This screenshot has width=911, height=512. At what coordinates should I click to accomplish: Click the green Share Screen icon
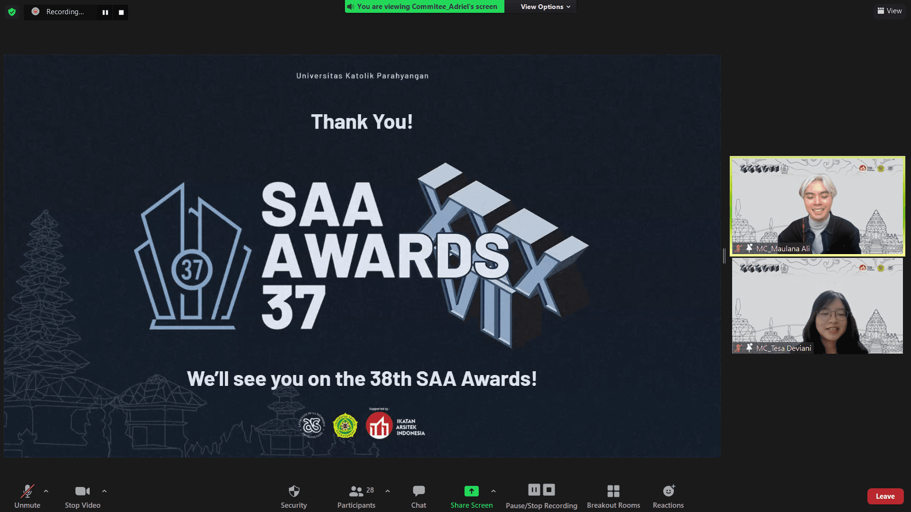[471, 491]
